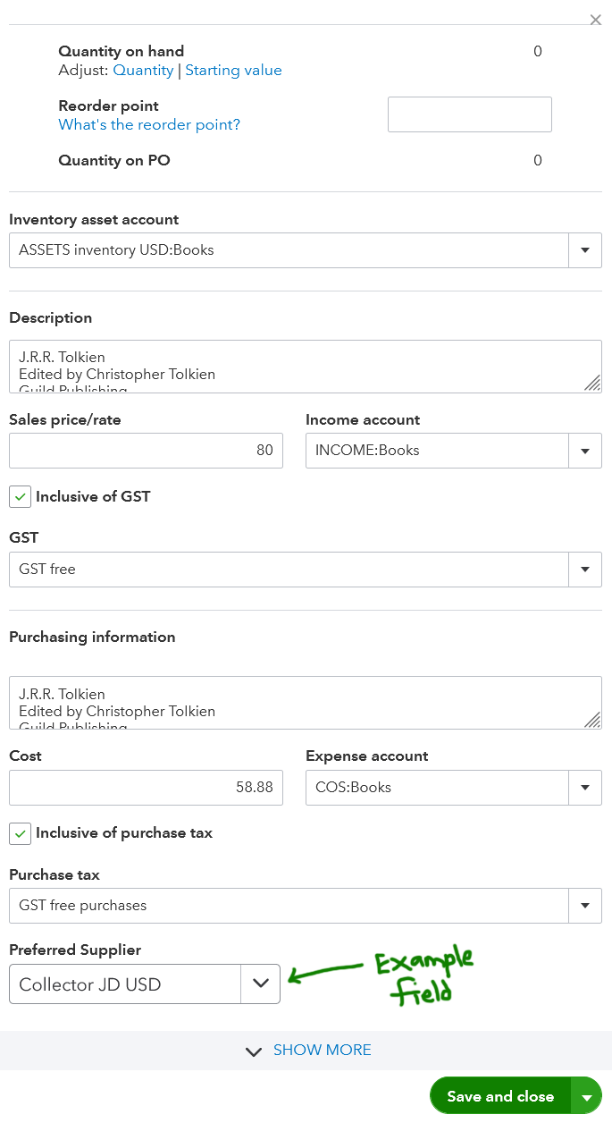
Task: Uncheck Inclusive of purchase tax
Action: [x=20, y=832]
